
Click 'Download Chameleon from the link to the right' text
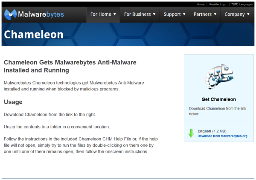(50, 115)
